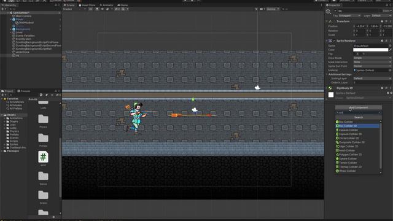Toggle scene audio speaker icon

[x=103, y=9]
